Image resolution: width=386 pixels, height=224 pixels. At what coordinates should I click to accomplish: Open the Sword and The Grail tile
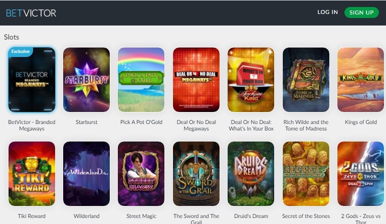pyautogui.click(x=196, y=173)
